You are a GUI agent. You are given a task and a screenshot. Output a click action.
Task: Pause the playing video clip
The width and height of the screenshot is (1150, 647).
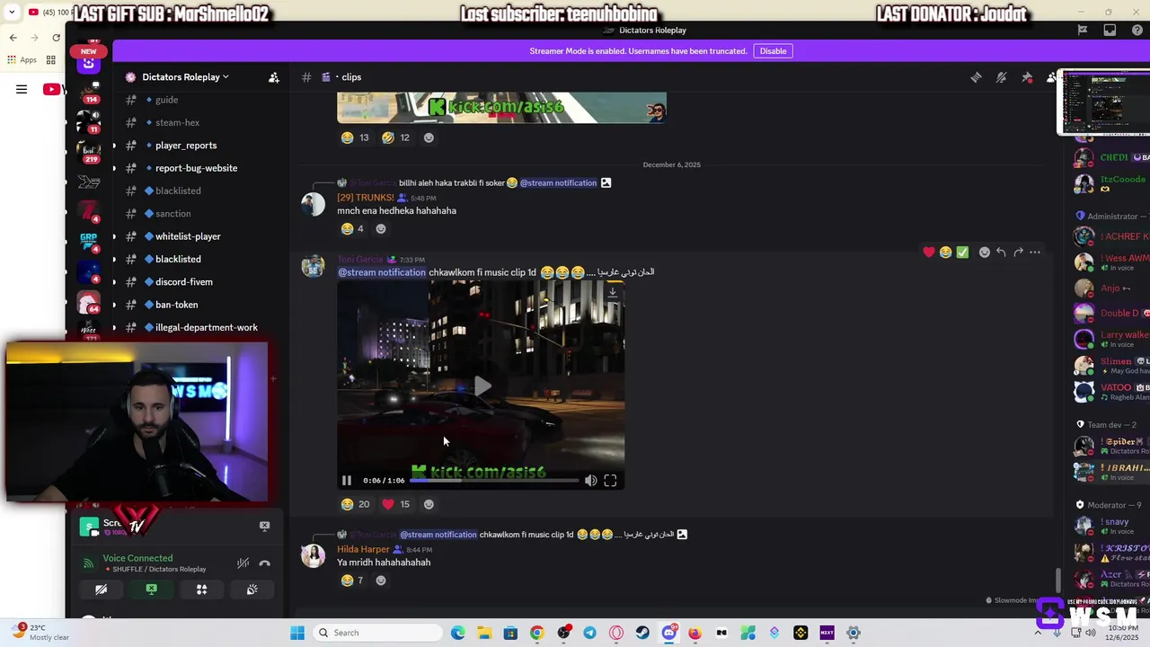[x=346, y=481]
